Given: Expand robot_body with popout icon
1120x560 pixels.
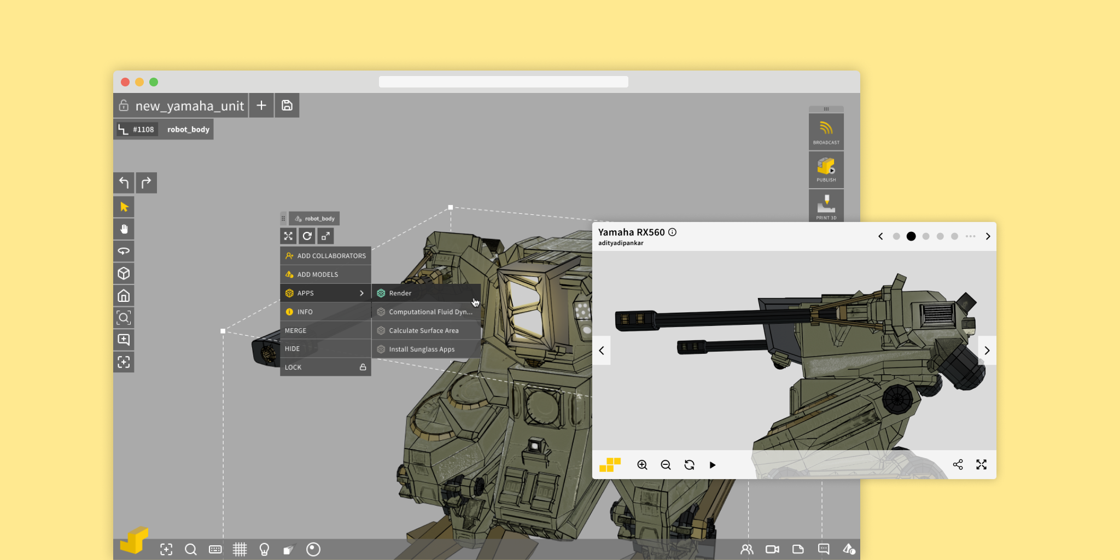Looking at the screenshot, I should pyautogui.click(x=325, y=236).
